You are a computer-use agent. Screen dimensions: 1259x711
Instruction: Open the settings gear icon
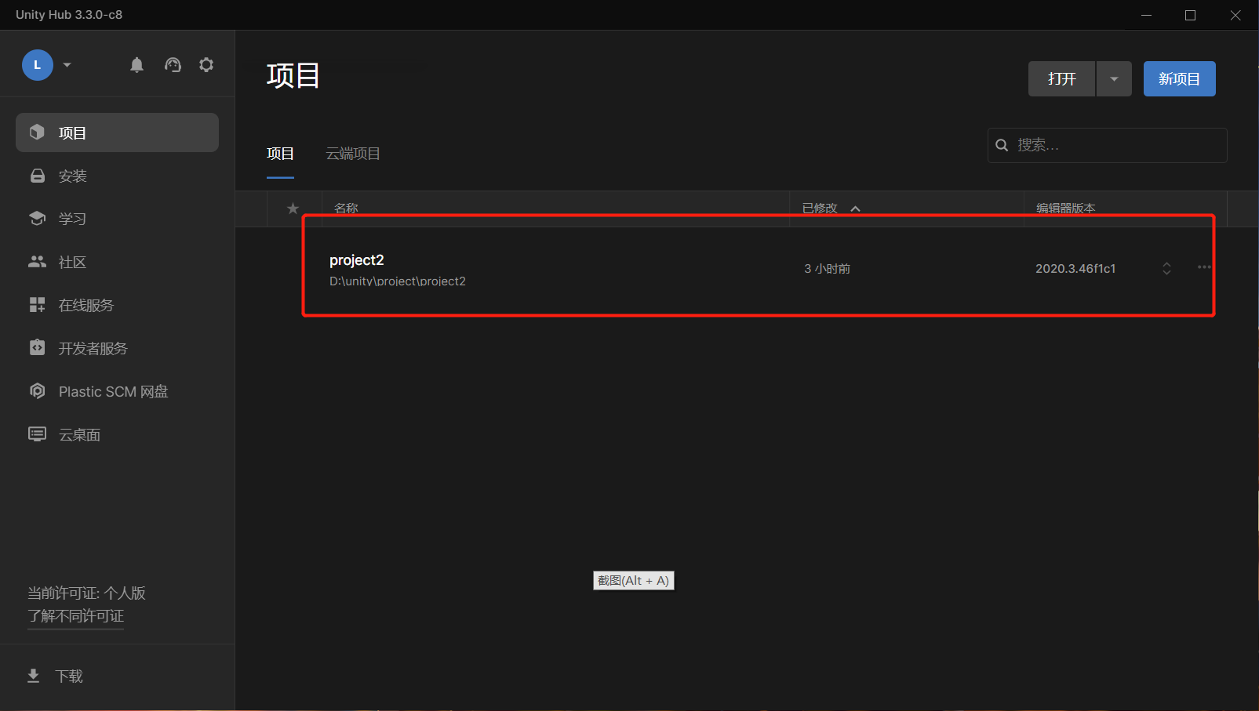click(206, 65)
